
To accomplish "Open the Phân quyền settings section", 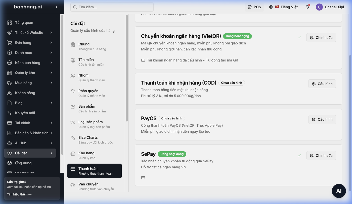I will (x=95, y=93).
